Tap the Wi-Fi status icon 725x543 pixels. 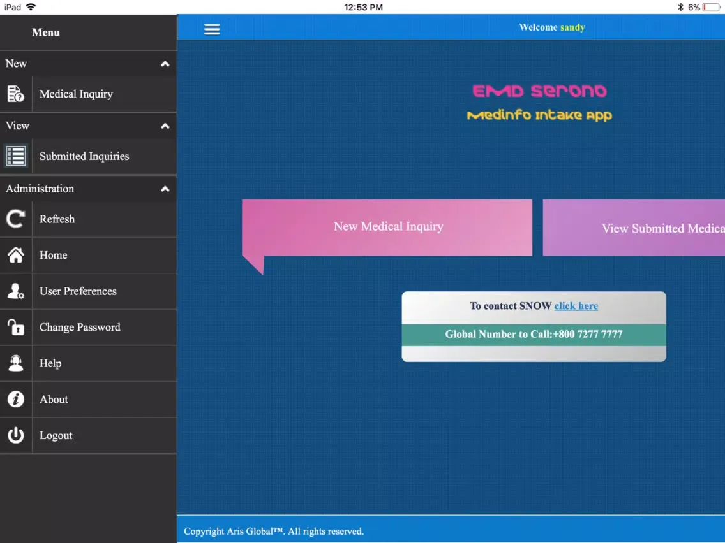click(31, 6)
